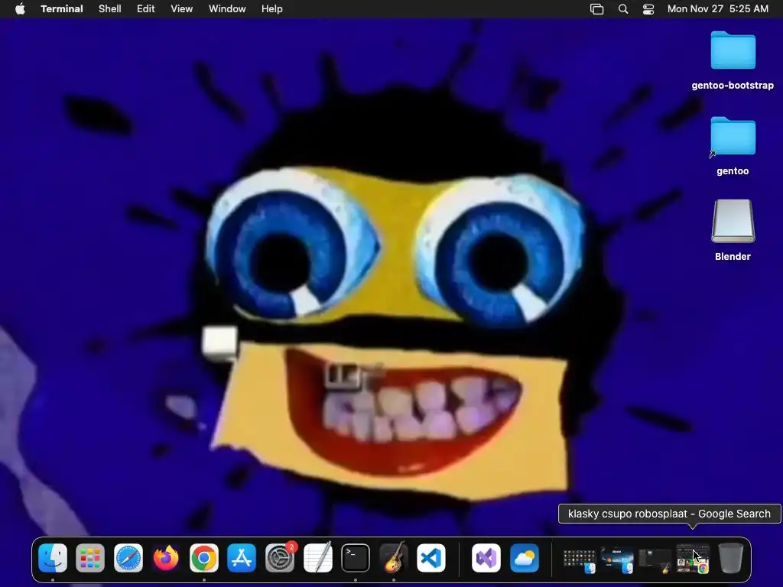Viewport: 783px width, 587px height.
Task: Launch Visual Studio Code from Dock
Action: click(x=431, y=557)
